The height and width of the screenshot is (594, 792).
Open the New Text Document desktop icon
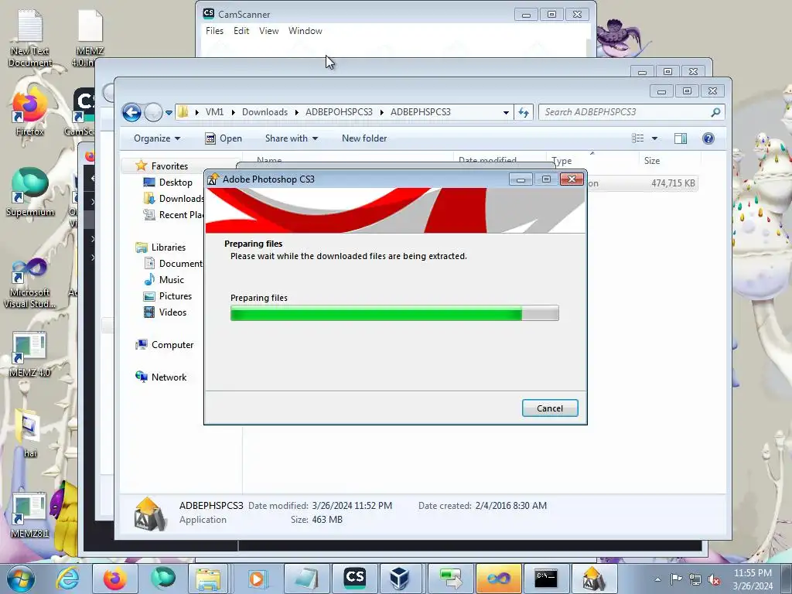30,39
